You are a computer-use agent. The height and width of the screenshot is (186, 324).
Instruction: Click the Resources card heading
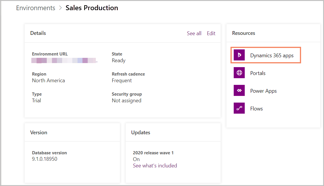pyautogui.click(x=243, y=33)
